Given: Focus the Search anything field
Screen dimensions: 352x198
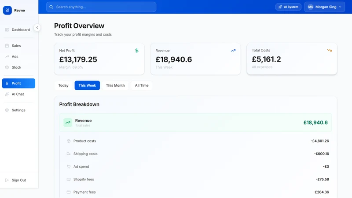Looking at the screenshot, I should tap(101, 7).
